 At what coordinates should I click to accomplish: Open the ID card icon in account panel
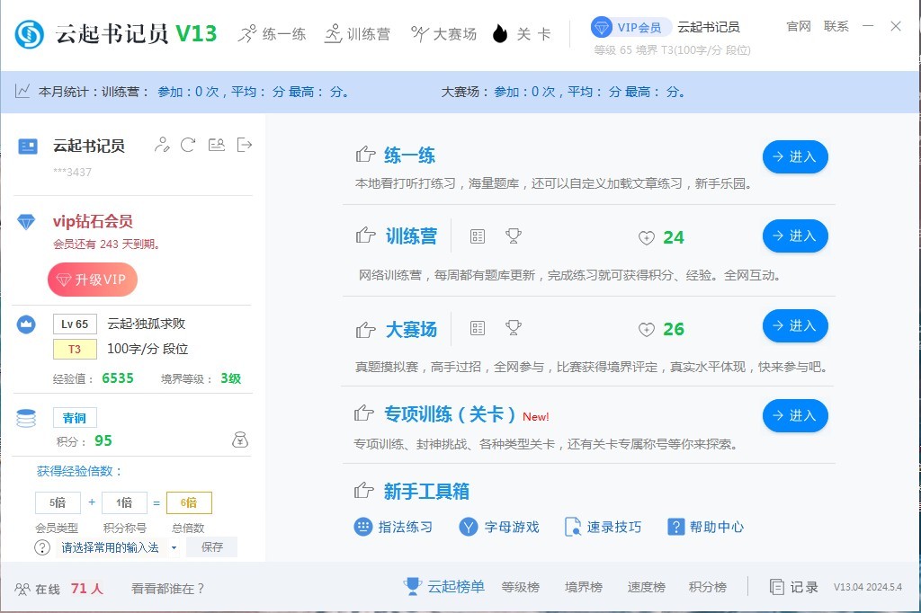pyautogui.click(x=216, y=145)
